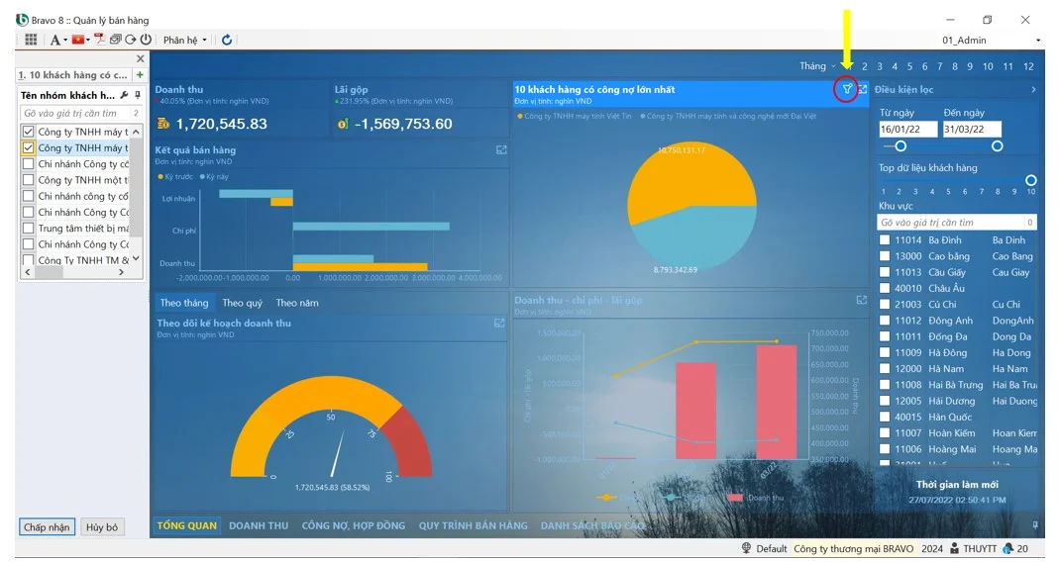Click the power icon in the toolbar
1059x562 pixels.
coord(146,40)
